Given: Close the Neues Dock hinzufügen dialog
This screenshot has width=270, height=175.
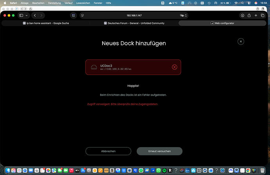Looking at the screenshot, I should click(x=241, y=41).
